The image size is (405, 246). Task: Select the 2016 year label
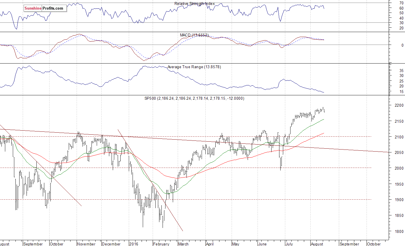(134, 244)
